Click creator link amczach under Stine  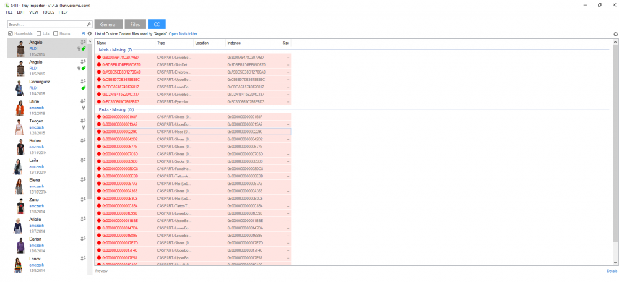coord(35,107)
